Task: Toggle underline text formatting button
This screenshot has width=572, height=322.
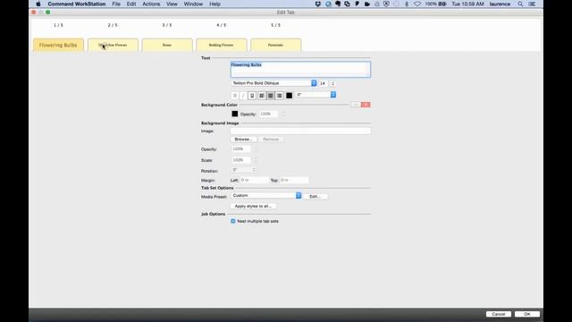Action: point(252,96)
